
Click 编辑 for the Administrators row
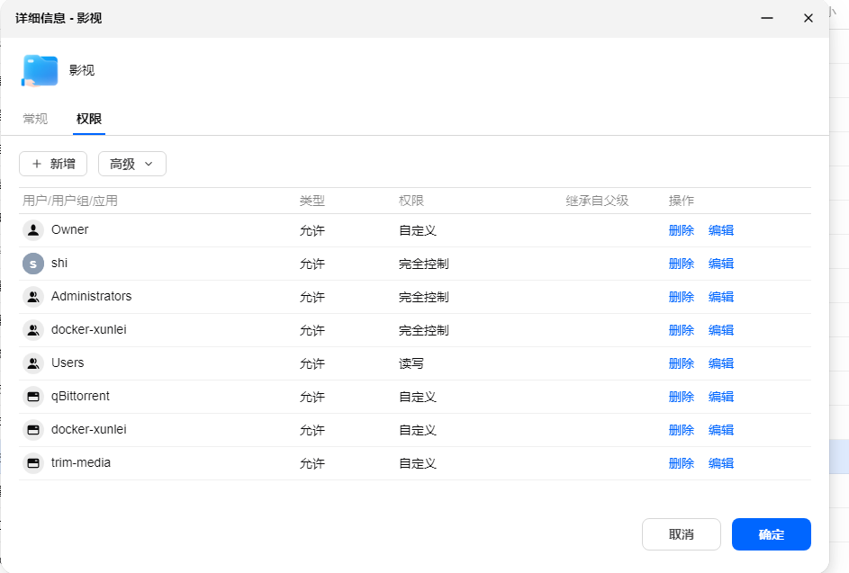pos(720,297)
